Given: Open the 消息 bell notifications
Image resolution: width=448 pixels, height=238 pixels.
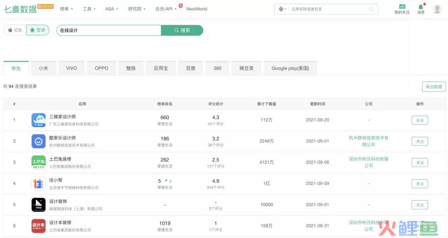Looking at the screenshot, I should 421,7.
